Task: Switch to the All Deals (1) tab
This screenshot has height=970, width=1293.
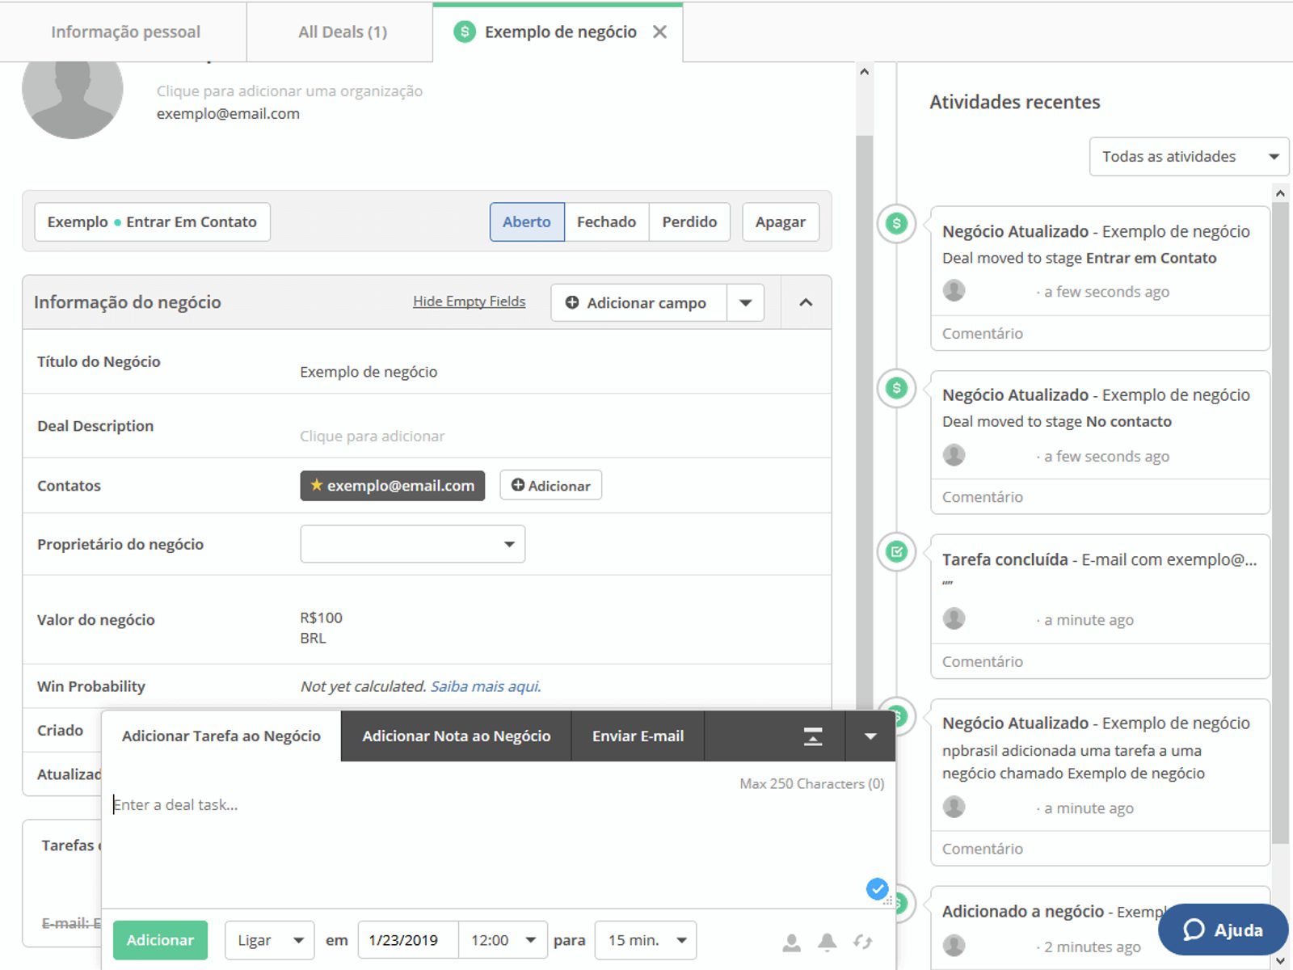Action: click(x=343, y=32)
